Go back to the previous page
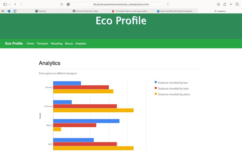Screen dimensions: 242x151 click(15, 4)
